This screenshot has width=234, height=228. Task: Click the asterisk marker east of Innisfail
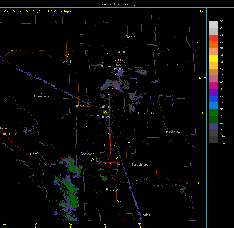tap(136, 82)
